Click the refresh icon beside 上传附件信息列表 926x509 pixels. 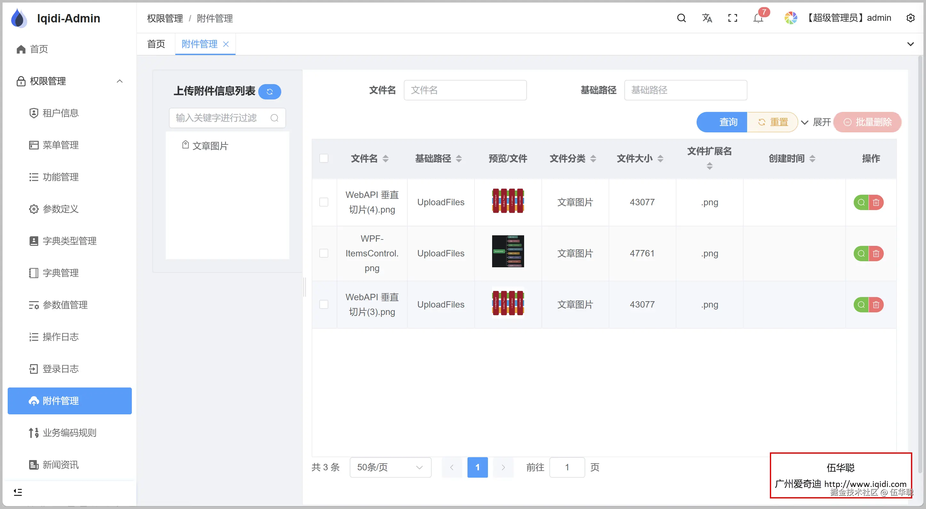(270, 91)
